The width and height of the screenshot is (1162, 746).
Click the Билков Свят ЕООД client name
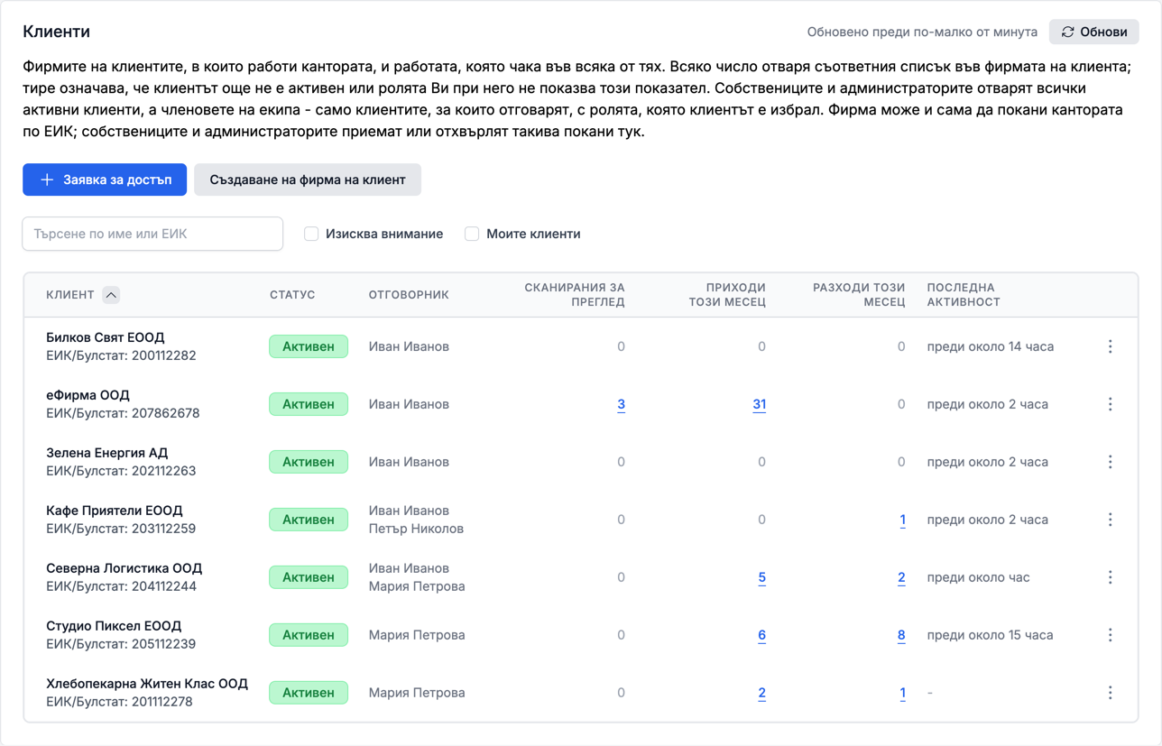coord(106,337)
